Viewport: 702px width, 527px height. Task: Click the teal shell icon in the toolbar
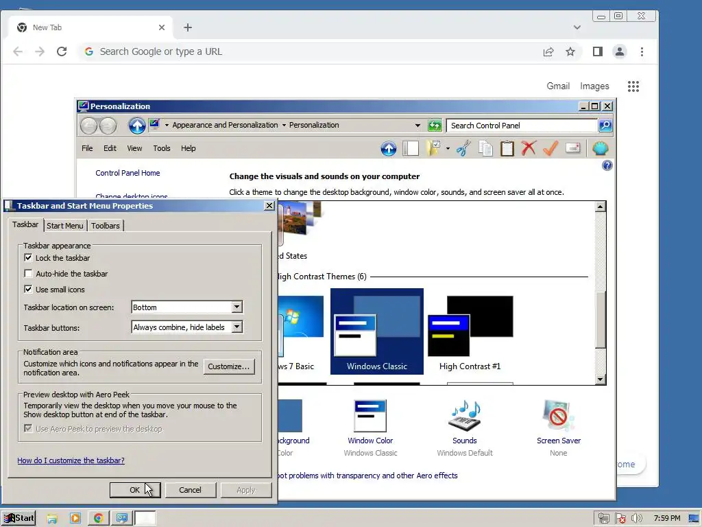point(601,148)
